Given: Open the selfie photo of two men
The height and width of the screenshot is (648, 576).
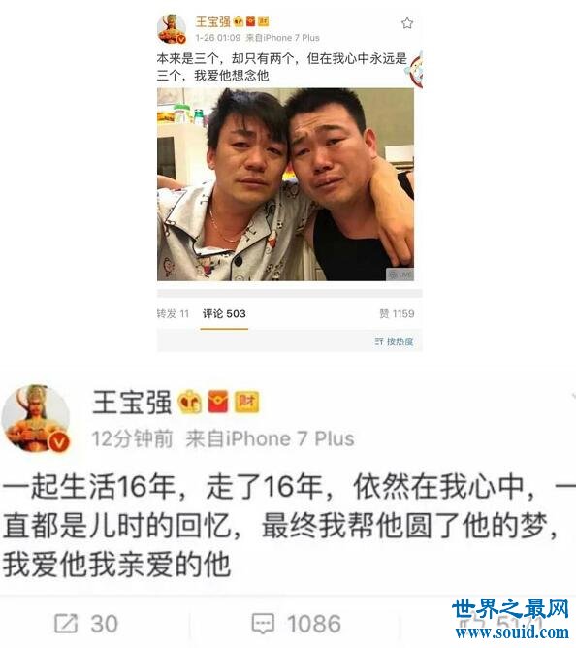Looking at the screenshot, I should (285, 184).
